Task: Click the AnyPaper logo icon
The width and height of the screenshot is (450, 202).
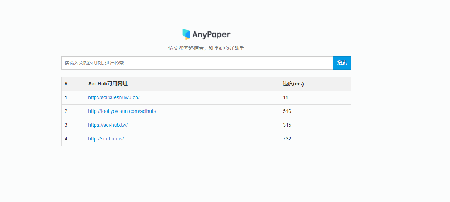Action: [186, 34]
